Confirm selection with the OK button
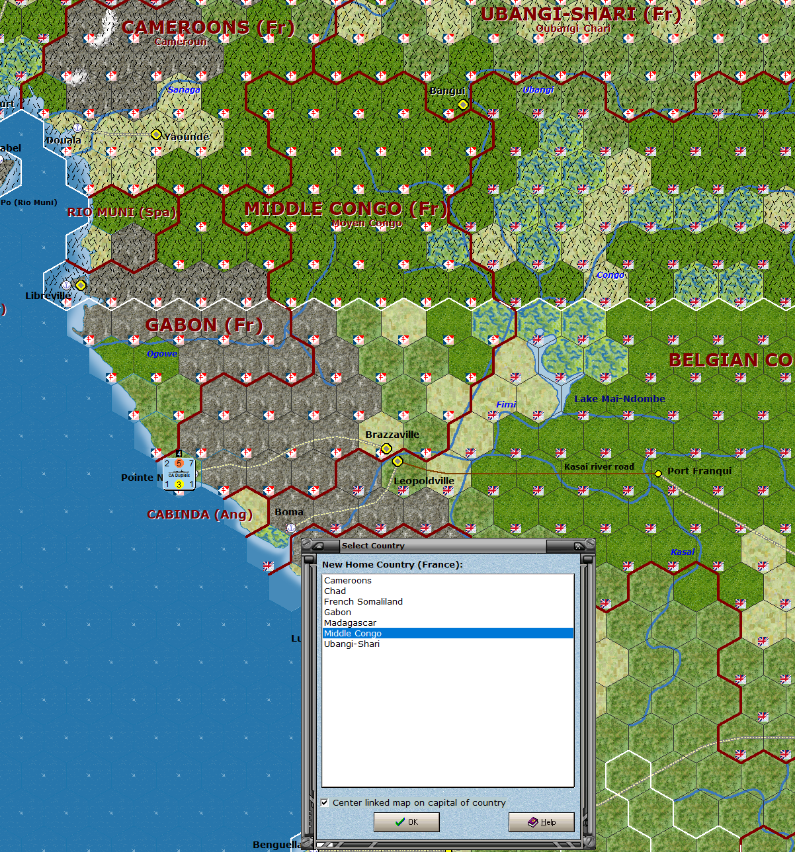 (407, 822)
